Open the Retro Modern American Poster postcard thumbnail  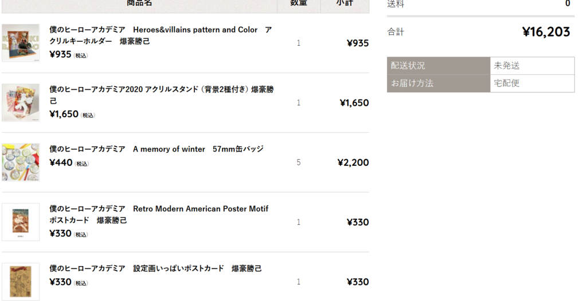point(21,222)
